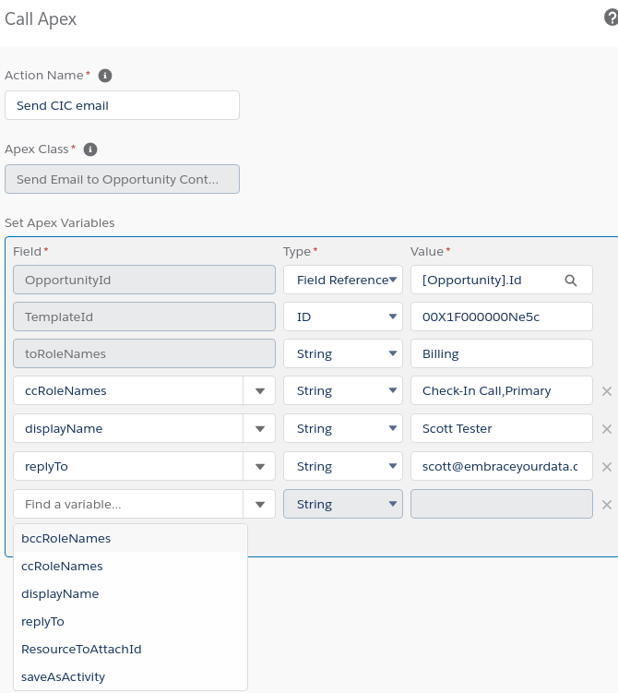Click the Field column header
Viewport: 618px width, 693px height.
point(27,252)
